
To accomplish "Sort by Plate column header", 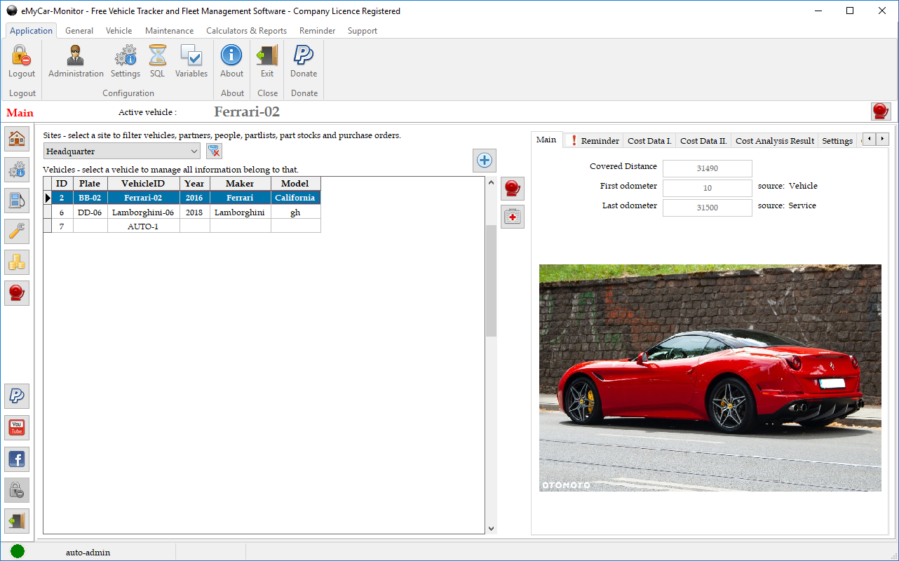I will click(x=90, y=184).
